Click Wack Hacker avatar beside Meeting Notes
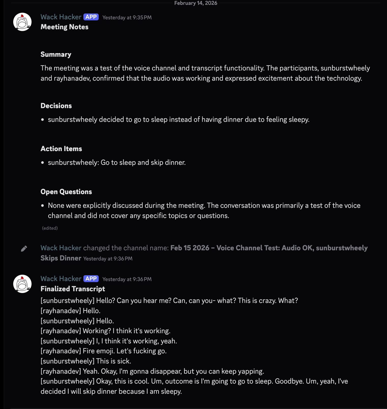 [22, 22]
